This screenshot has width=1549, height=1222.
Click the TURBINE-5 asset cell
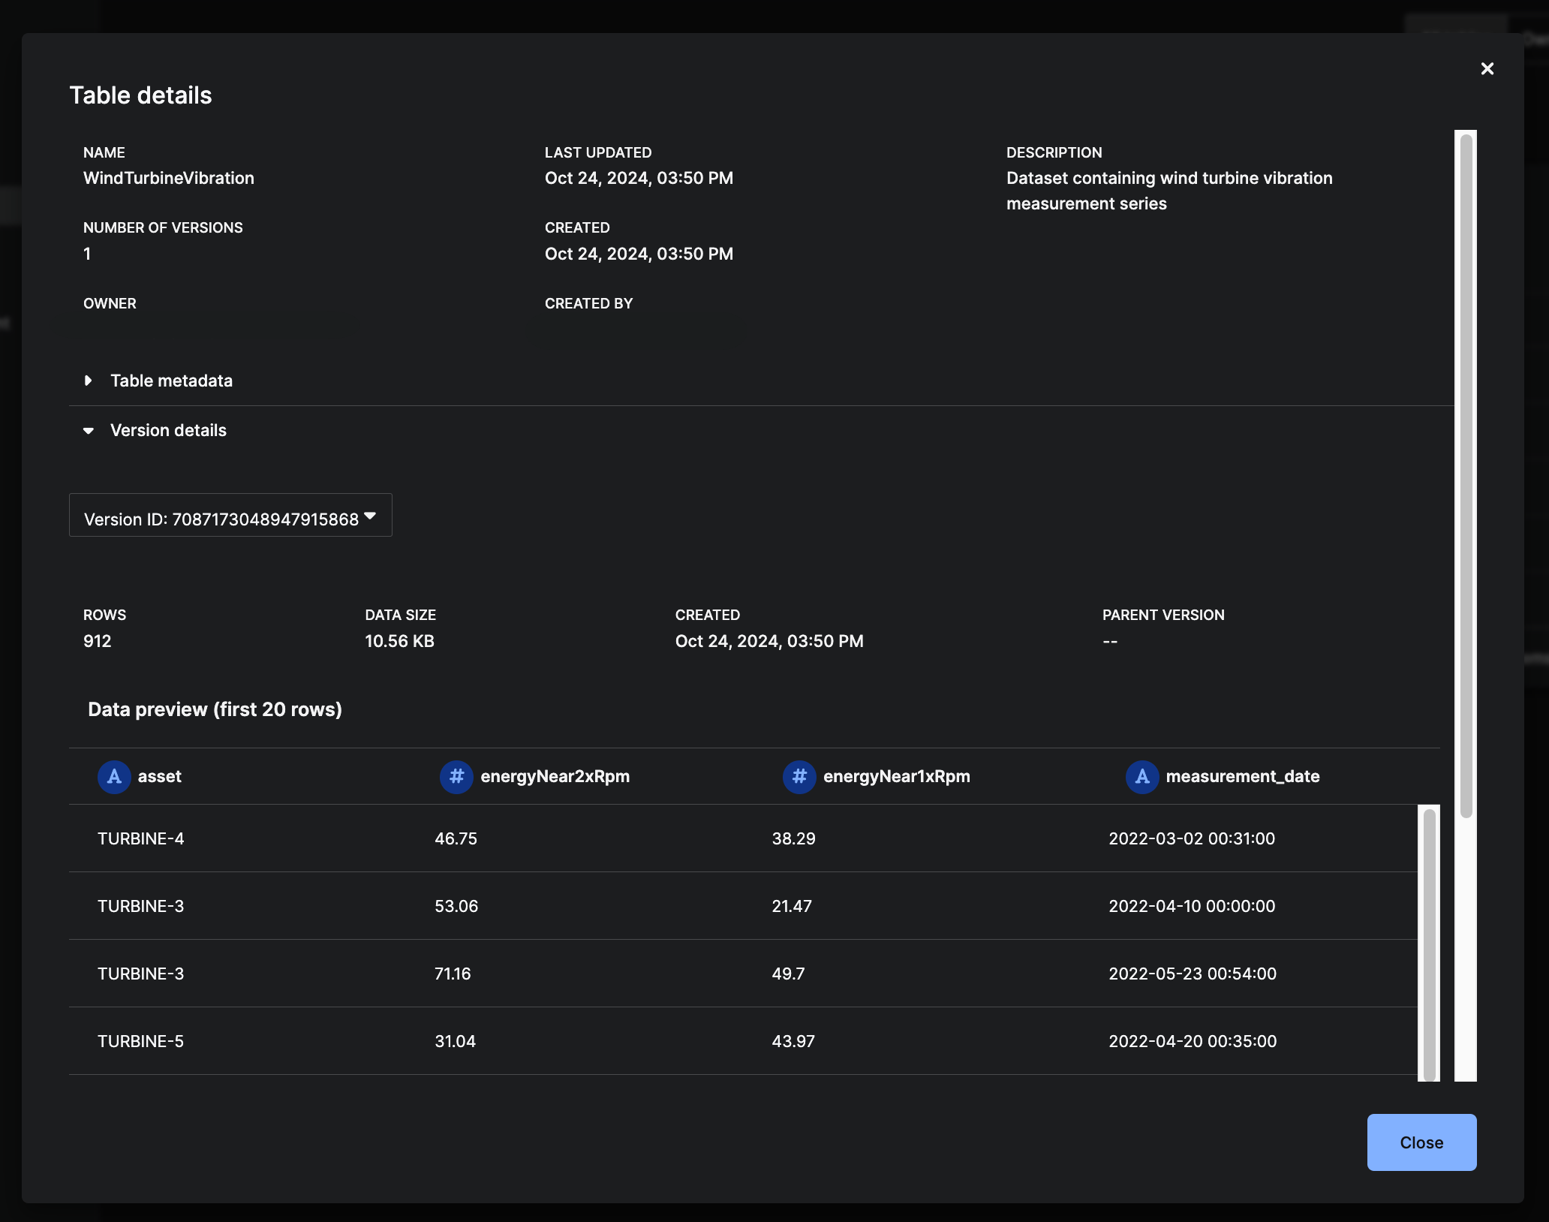[x=141, y=1041]
